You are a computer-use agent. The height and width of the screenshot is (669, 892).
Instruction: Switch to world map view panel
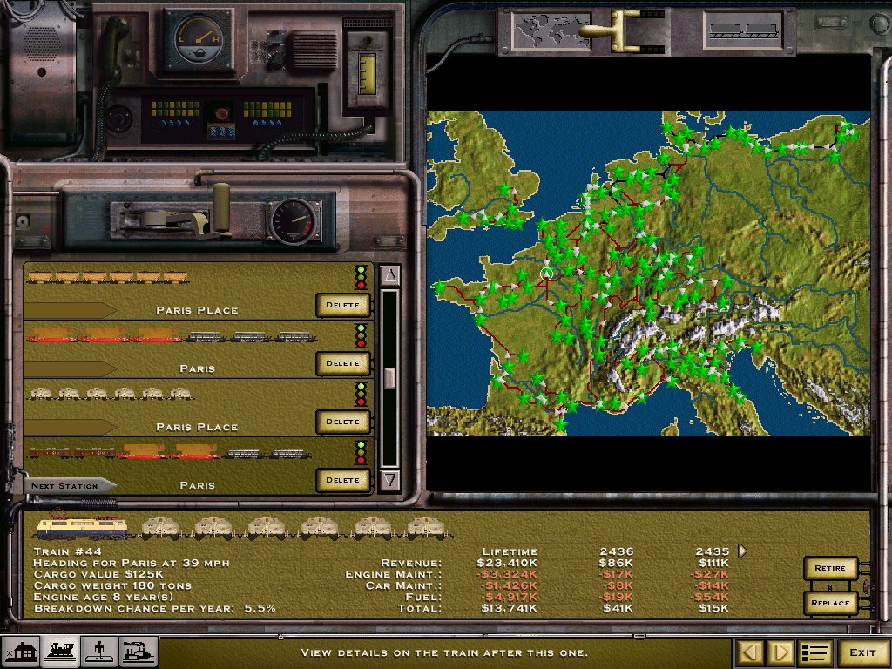[542, 29]
